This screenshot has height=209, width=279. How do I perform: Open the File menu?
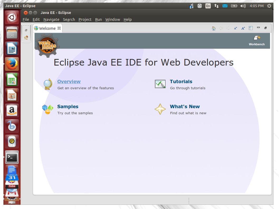tap(26, 20)
